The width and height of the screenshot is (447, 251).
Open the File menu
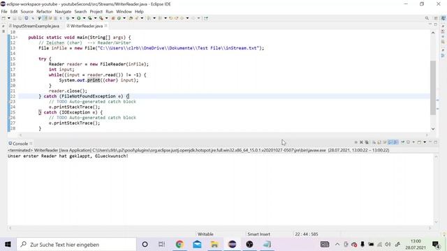click(4, 12)
